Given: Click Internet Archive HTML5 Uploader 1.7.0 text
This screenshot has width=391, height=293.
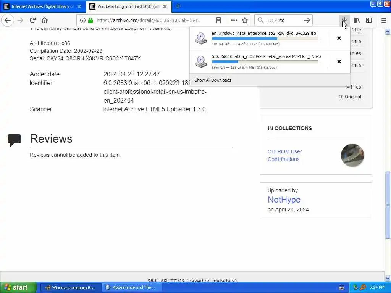Looking at the screenshot, I should click(x=155, y=109).
